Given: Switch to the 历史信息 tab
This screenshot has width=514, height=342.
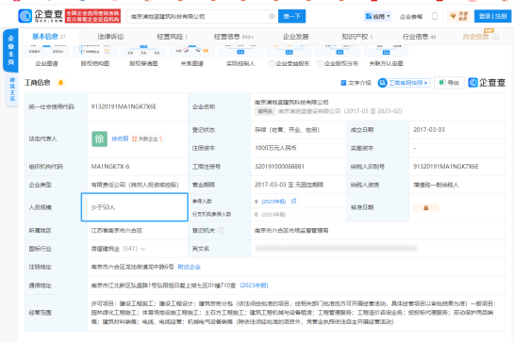Looking at the screenshot, I should pos(475,37).
